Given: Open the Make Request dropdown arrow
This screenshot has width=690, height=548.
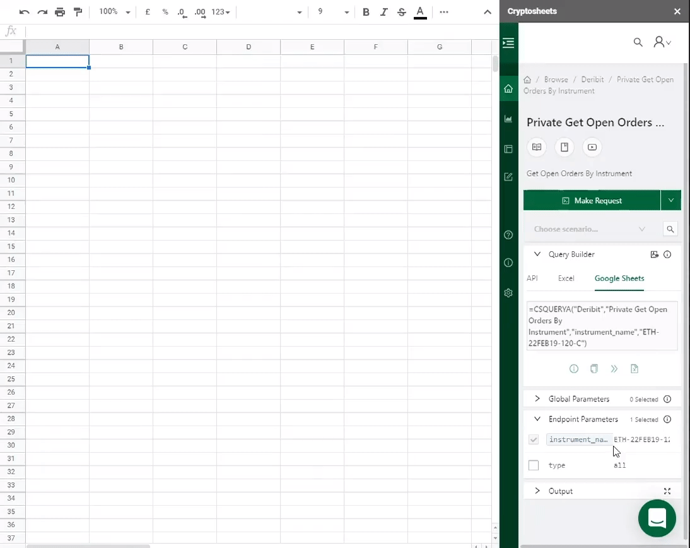Looking at the screenshot, I should pos(670,200).
